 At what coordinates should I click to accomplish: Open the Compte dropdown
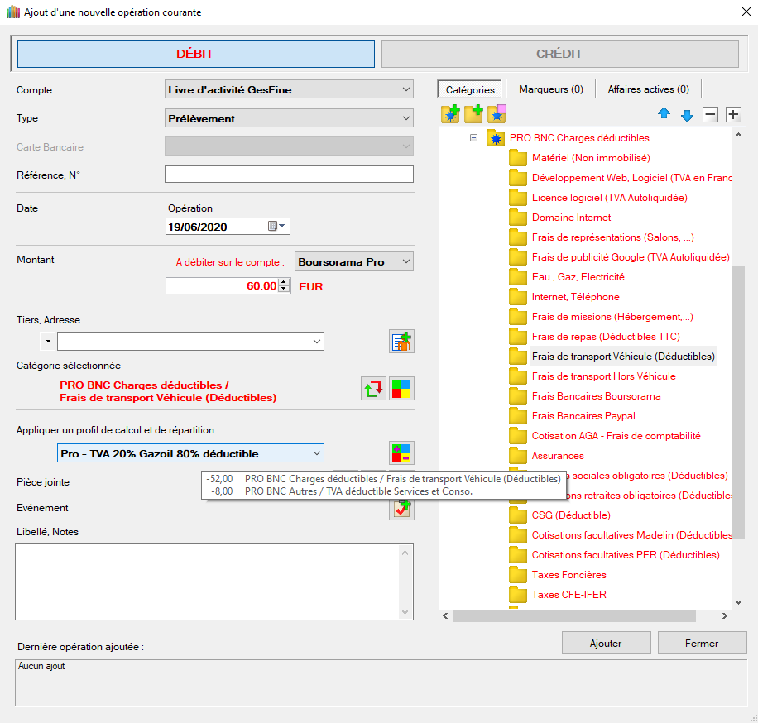click(x=289, y=89)
